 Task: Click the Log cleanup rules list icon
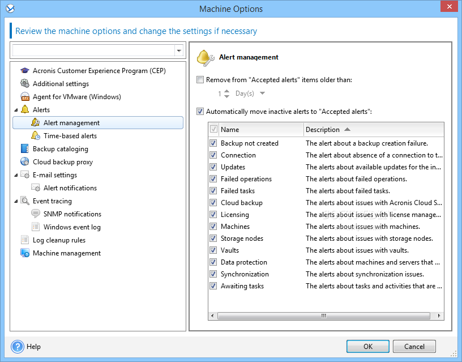click(25, 240)
